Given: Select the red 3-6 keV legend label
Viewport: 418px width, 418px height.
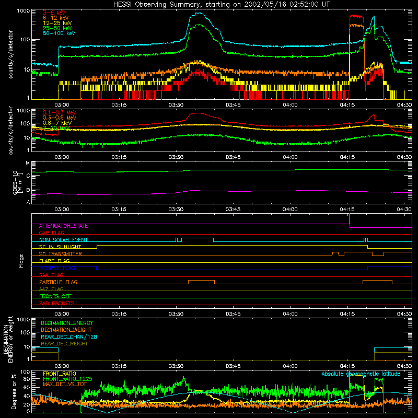Looking at the screenshot, I should coord(54,13).
